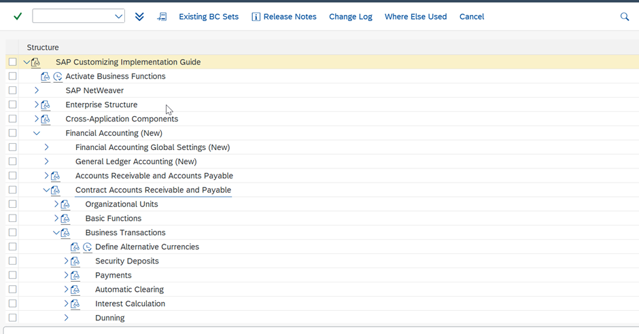Open documentation icon for Enterprise Structure

click(x=46, y=105)
